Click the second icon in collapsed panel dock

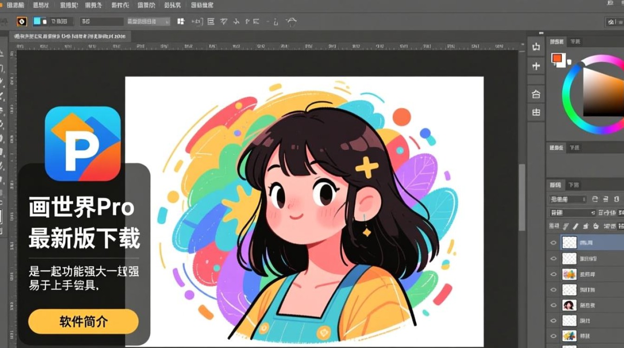[536, 66]
